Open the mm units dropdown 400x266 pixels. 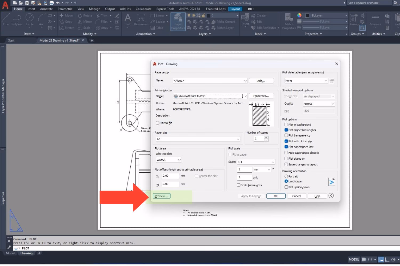(x=262, y=169)
